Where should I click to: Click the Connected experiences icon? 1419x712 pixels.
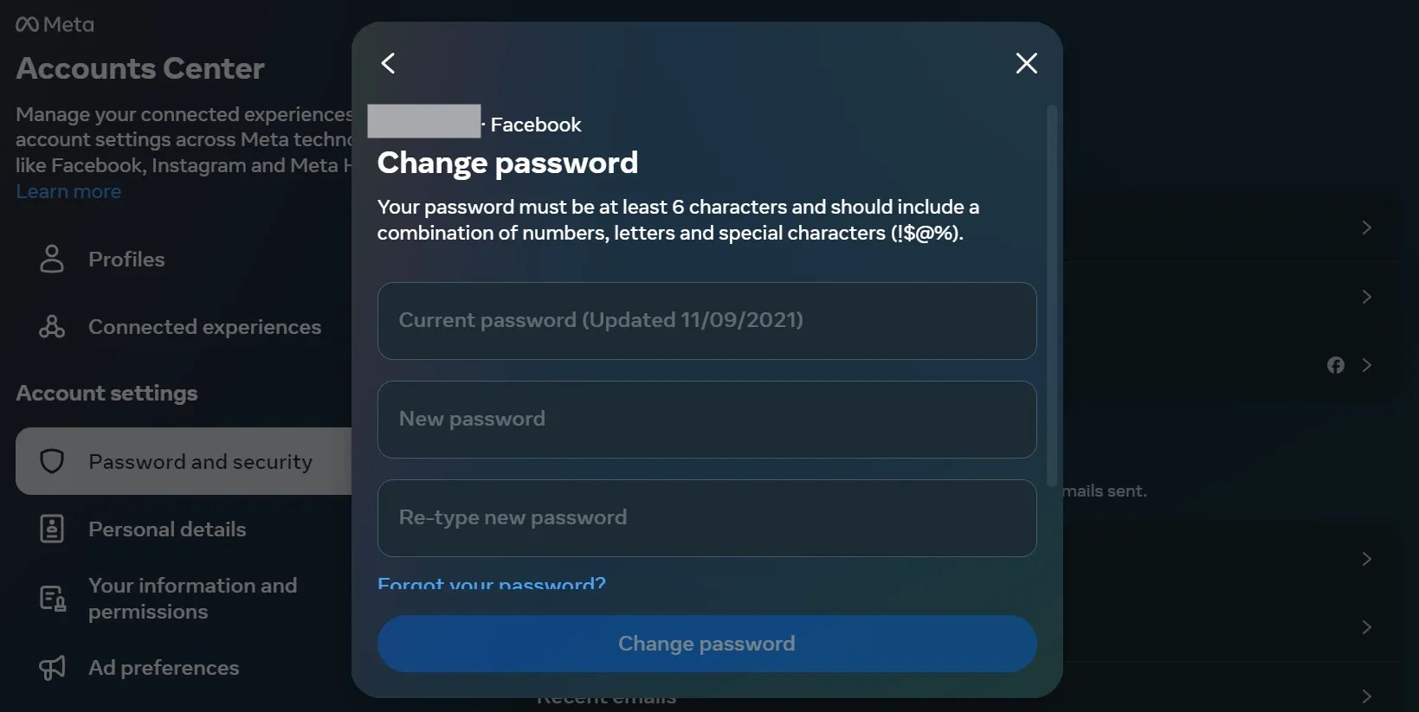tap(52, 327)
